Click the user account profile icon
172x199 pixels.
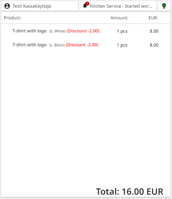7,6
